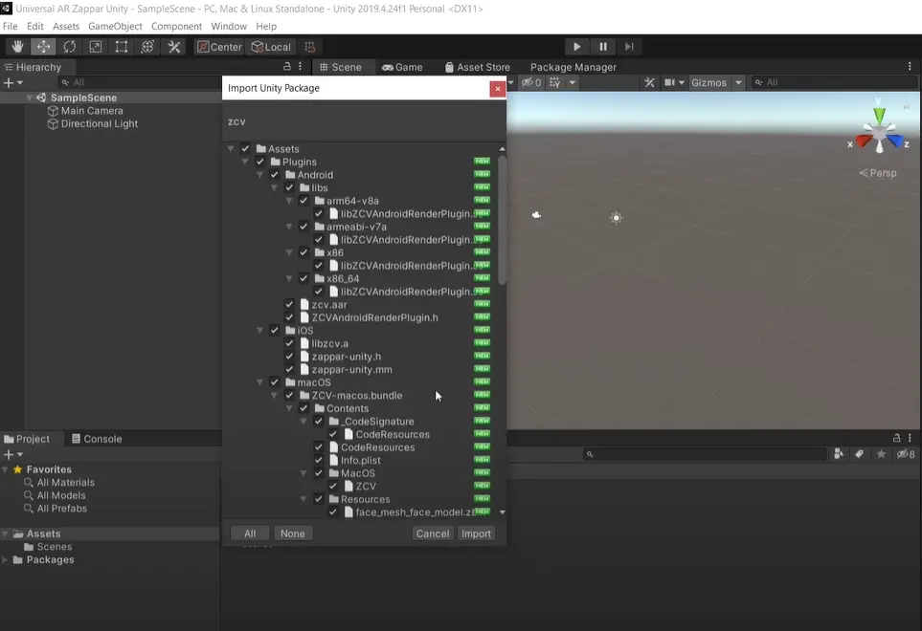922x631 pixels.
Task: Collapse SampleScene in Hierarchy
Action: (30, 98)
